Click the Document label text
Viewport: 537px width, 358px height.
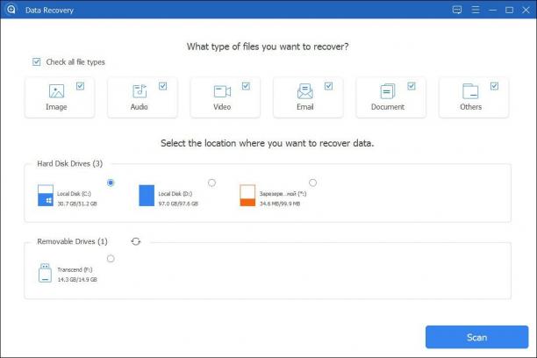388,107
